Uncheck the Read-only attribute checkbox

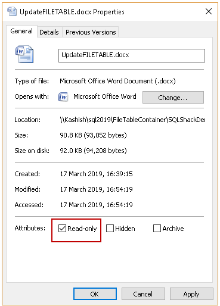(x=62, y=229)
